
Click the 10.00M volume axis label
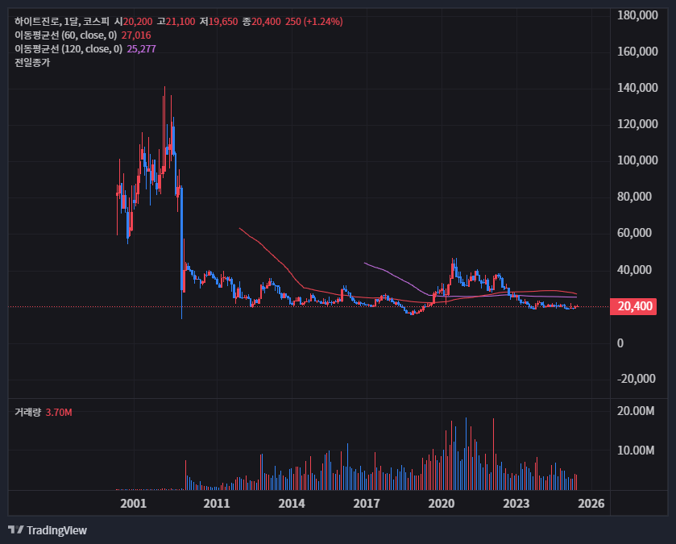coord(636,451)
